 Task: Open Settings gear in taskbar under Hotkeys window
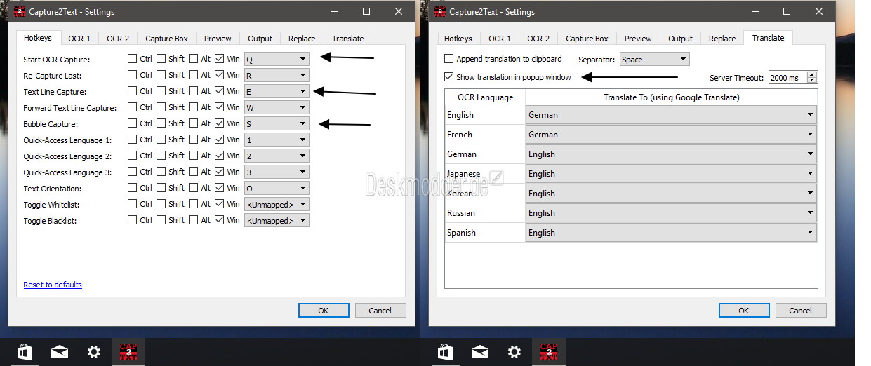[94, 352]
